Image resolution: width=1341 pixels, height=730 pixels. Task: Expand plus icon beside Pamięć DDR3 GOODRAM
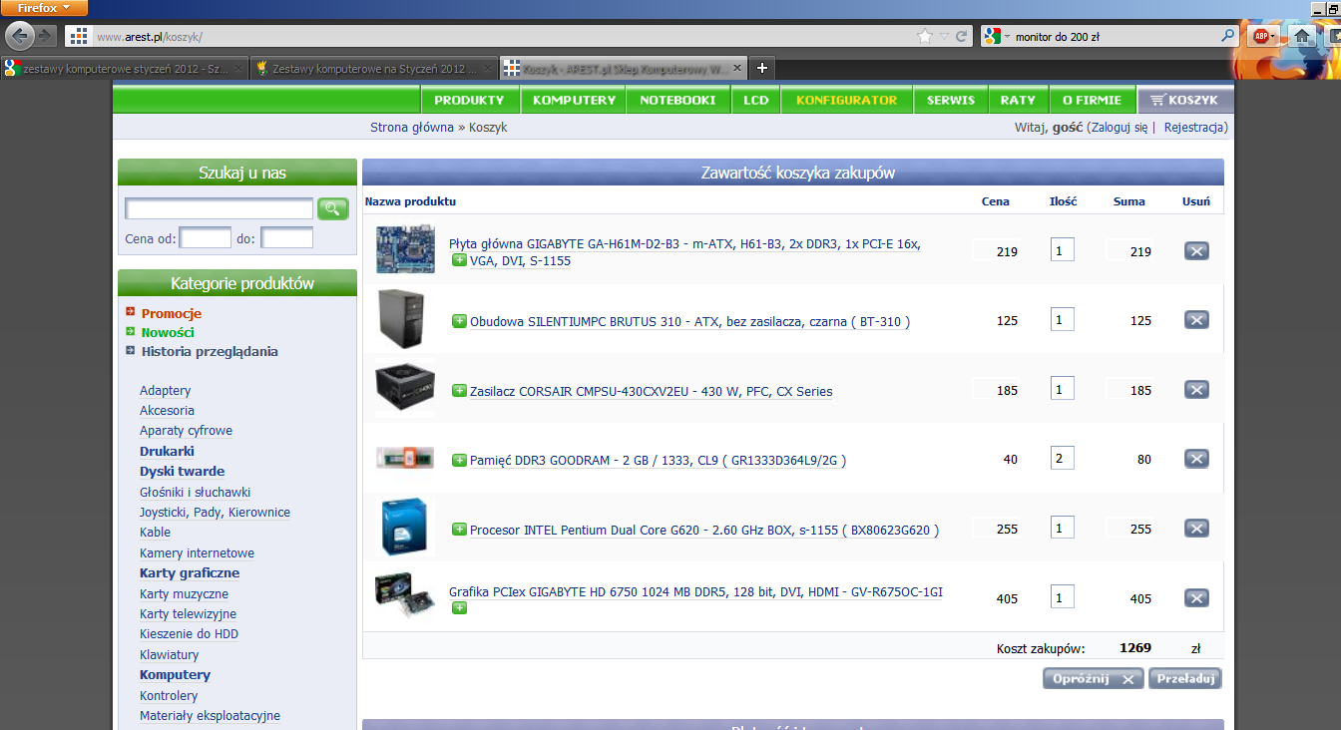(x=459, y=460)
